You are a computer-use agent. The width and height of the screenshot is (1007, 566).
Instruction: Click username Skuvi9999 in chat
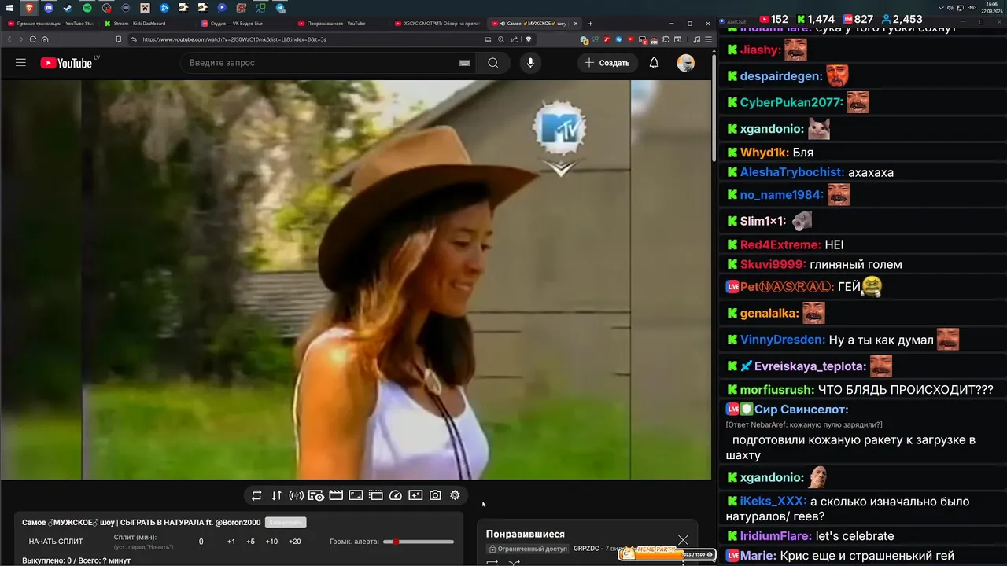point(773,265)
